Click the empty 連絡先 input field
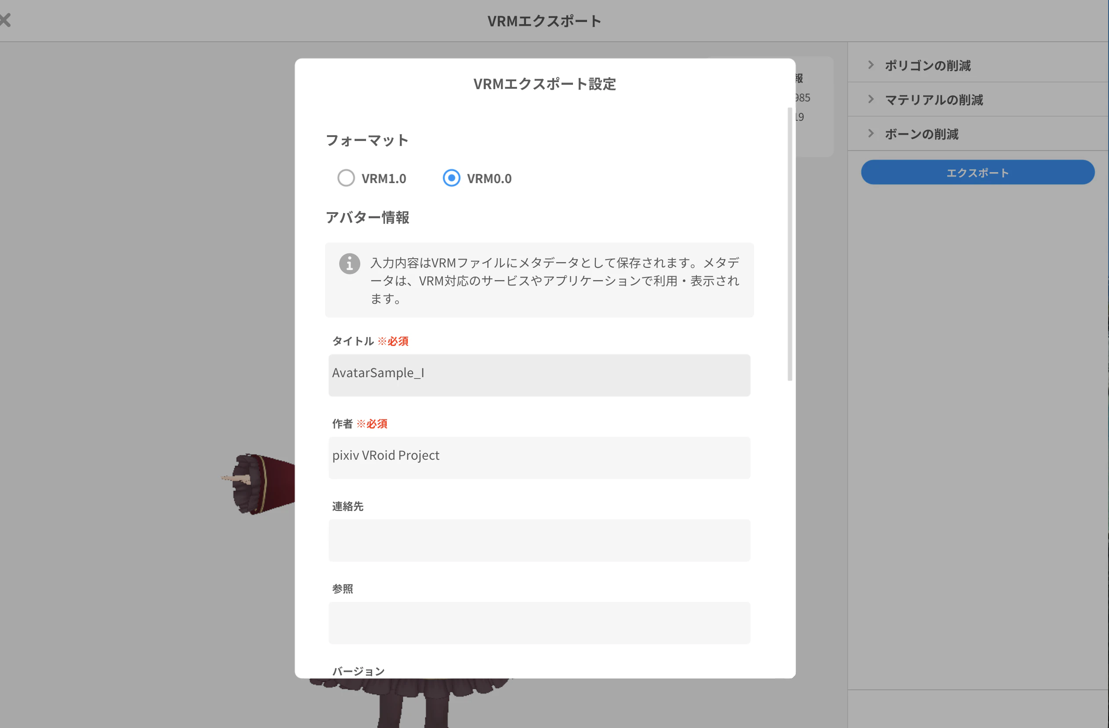The width and height of the screenshot is (1109, 728). 539,541
